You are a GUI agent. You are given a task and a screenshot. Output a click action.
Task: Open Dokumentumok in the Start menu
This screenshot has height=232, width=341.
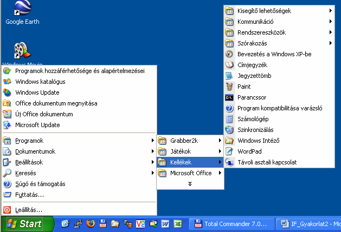pos(79,151)
